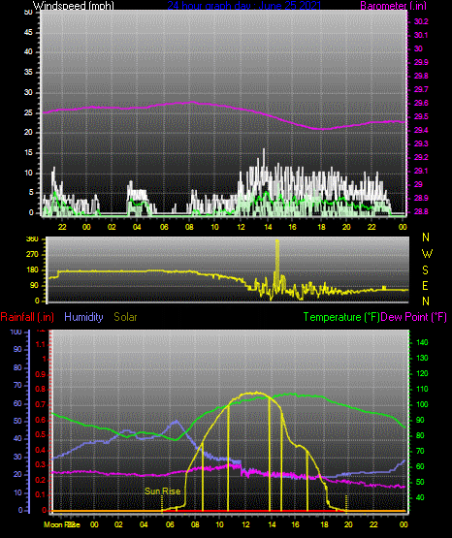Click the "W" compass direction label
The width and height of the screenshot is (452, 538).
point(427,254)
